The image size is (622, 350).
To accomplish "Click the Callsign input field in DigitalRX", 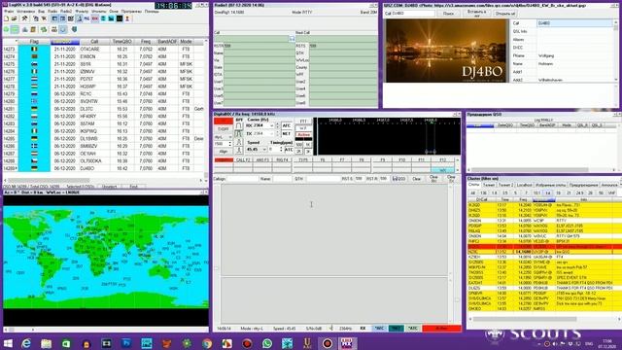I will [x=242, y=179].
